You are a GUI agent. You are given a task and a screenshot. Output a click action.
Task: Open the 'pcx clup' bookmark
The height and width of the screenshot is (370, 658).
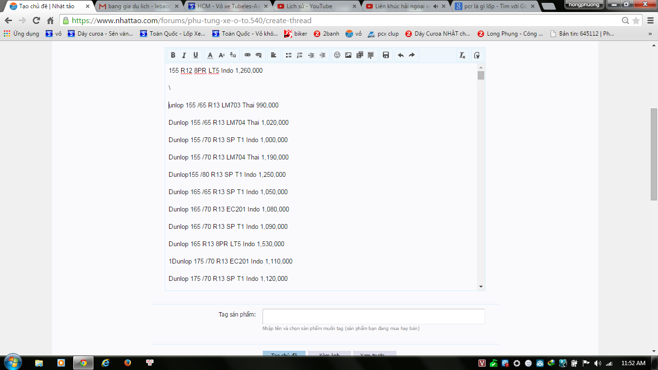point(383,34)
